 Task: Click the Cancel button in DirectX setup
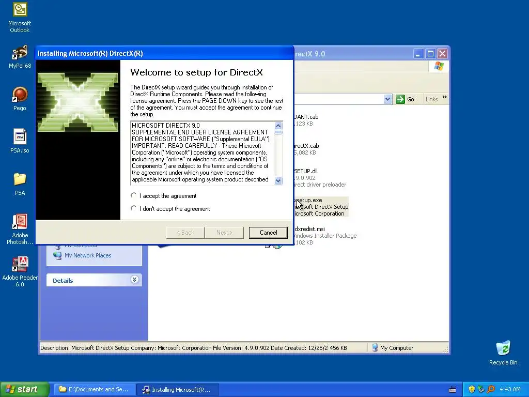268,233
